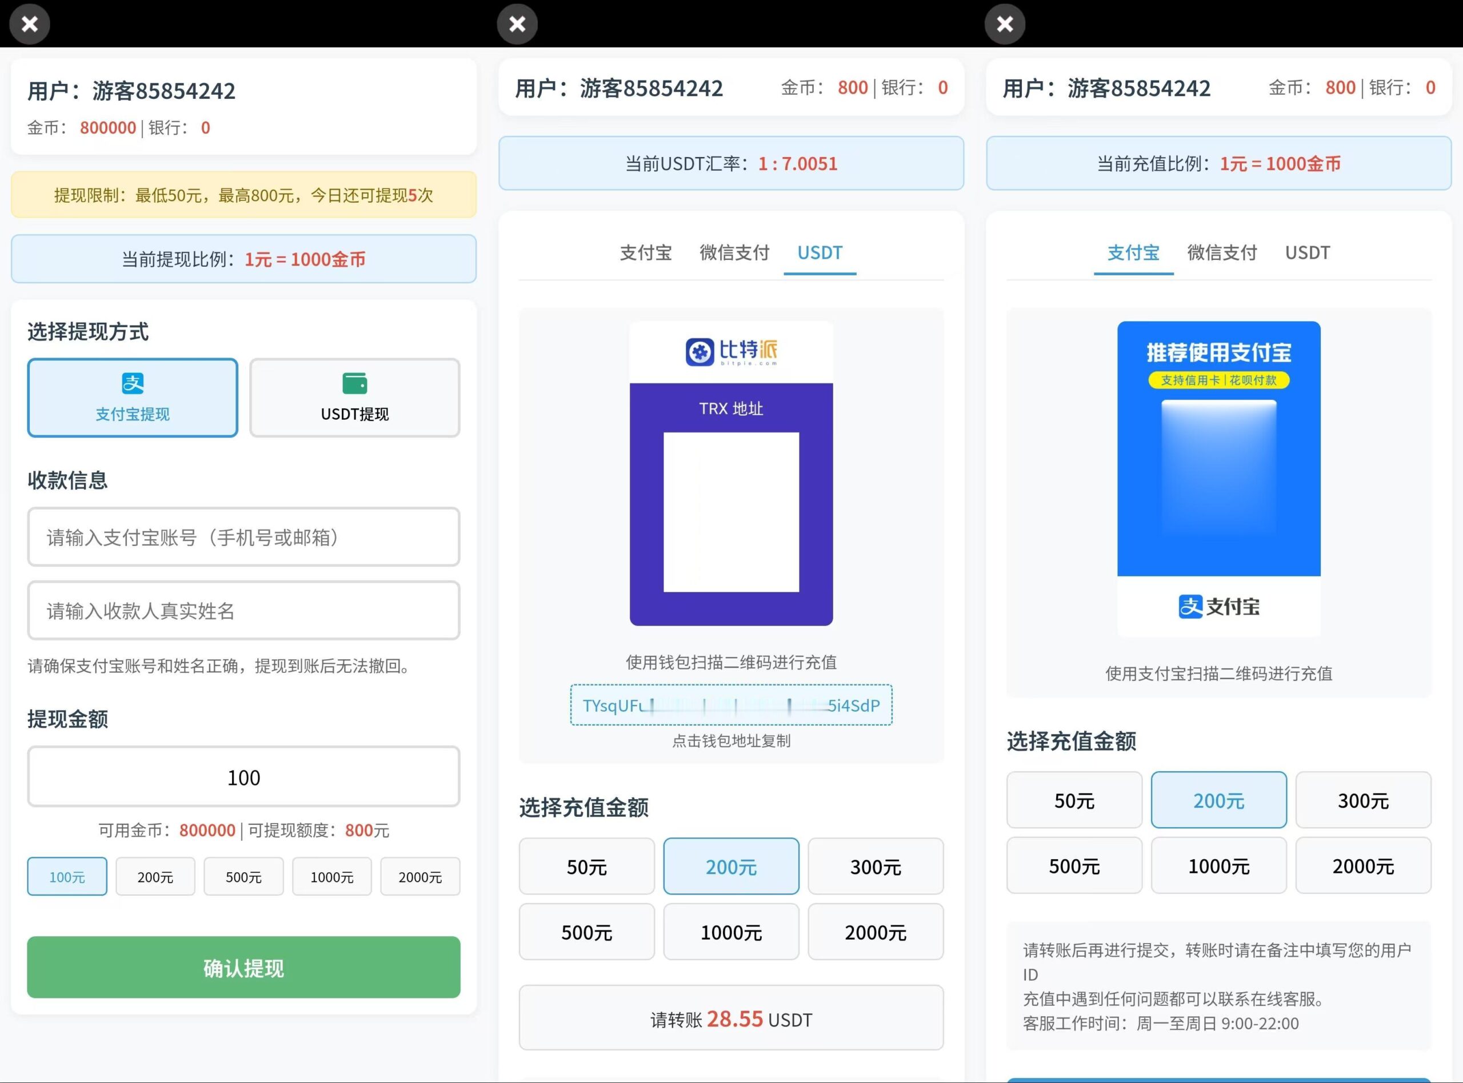Switch to the 支付宝 tab in the middle panel

point(645,253)
